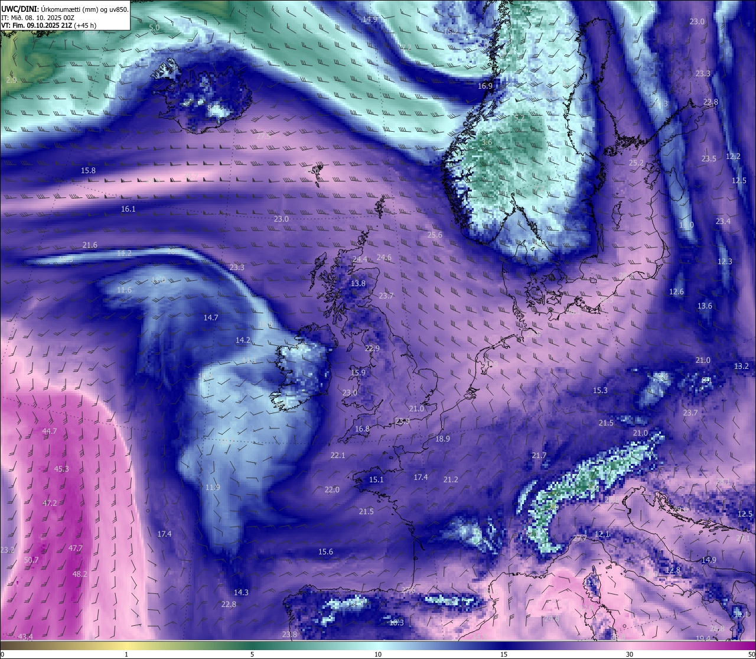Image resolution: width=756 pixels, height=659 pixels.
Task: Click the 16.9 value near Norway's coast
Action: (485, 86)
